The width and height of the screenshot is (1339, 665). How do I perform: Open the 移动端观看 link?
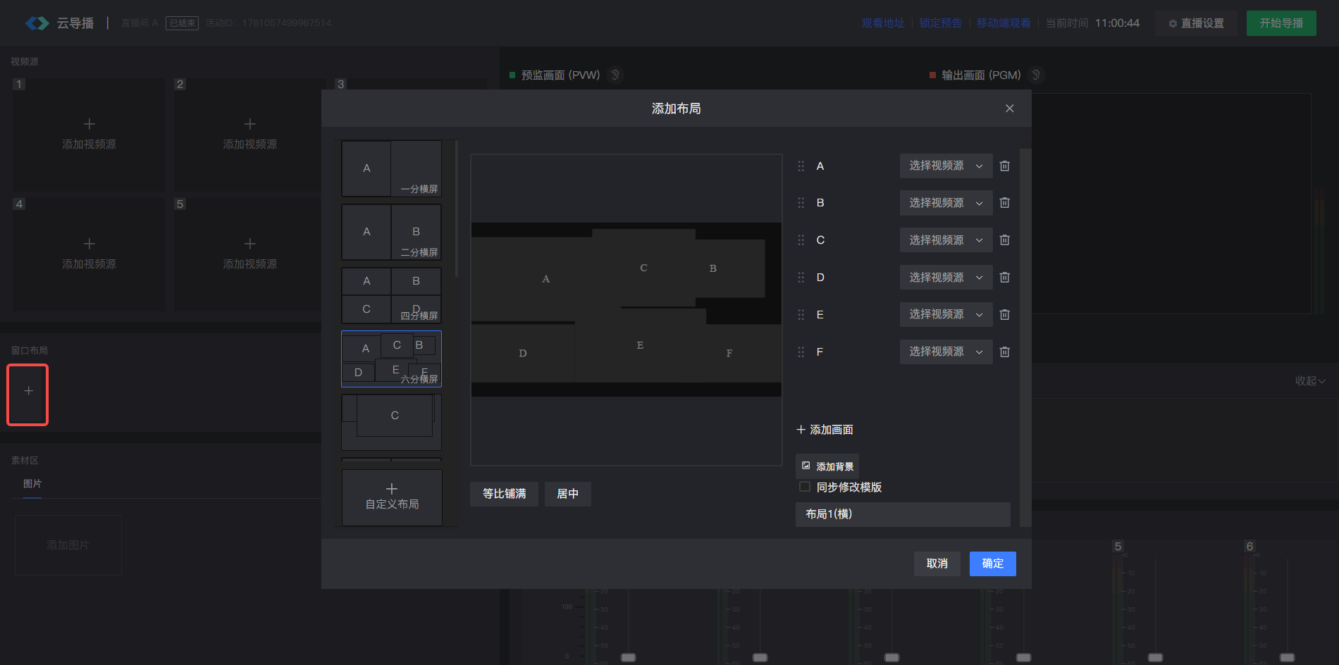click(x=1003, y=23)
